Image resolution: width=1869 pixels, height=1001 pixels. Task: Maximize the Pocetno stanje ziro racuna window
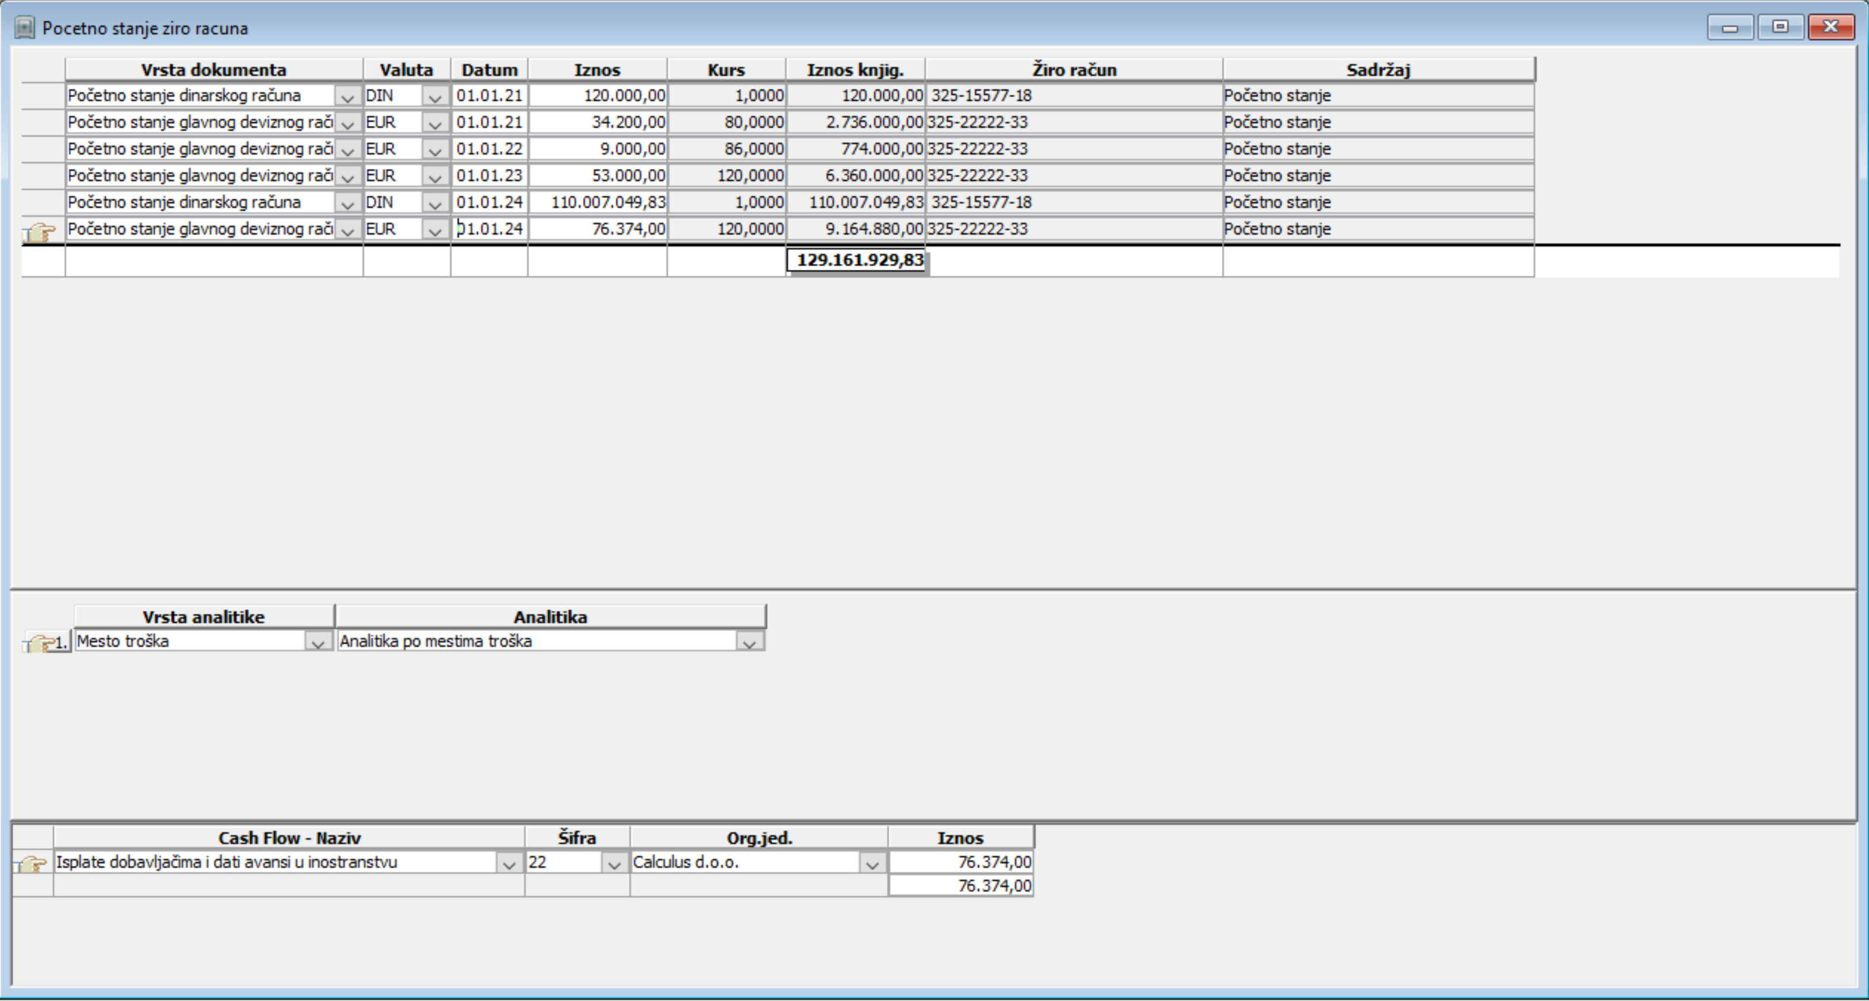pos(1779,27)
